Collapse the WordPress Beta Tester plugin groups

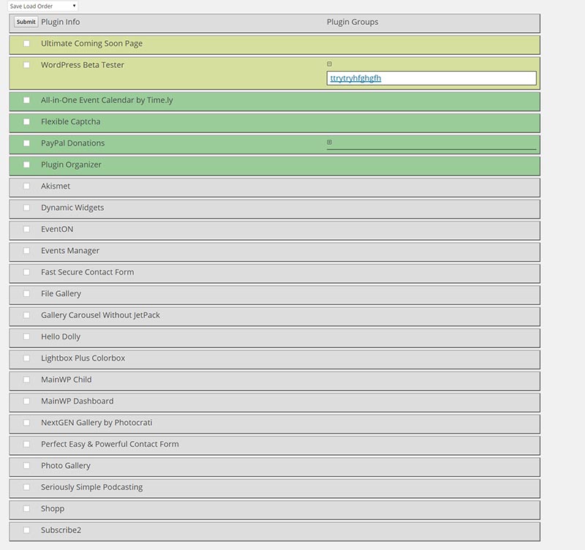[329, 64]
